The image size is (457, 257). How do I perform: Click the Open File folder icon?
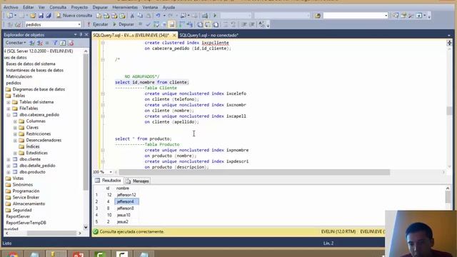tap(33, 16)
